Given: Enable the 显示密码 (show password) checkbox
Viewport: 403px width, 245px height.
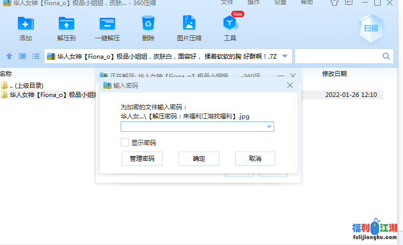Looking at the screenshot, I should (x=125, y=142).
